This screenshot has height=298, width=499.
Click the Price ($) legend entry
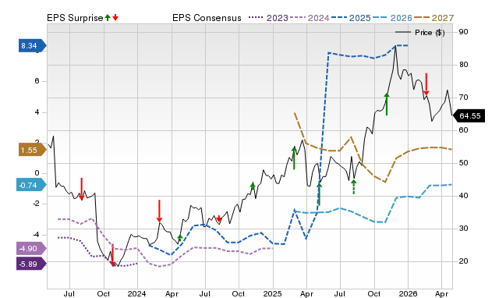click(420, 33)
